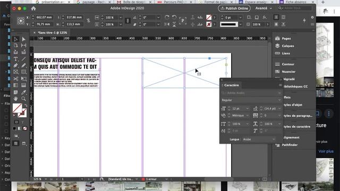Open rotation angle dropdown
This screenshot has width=340, height=191.
tap(158, 18)
